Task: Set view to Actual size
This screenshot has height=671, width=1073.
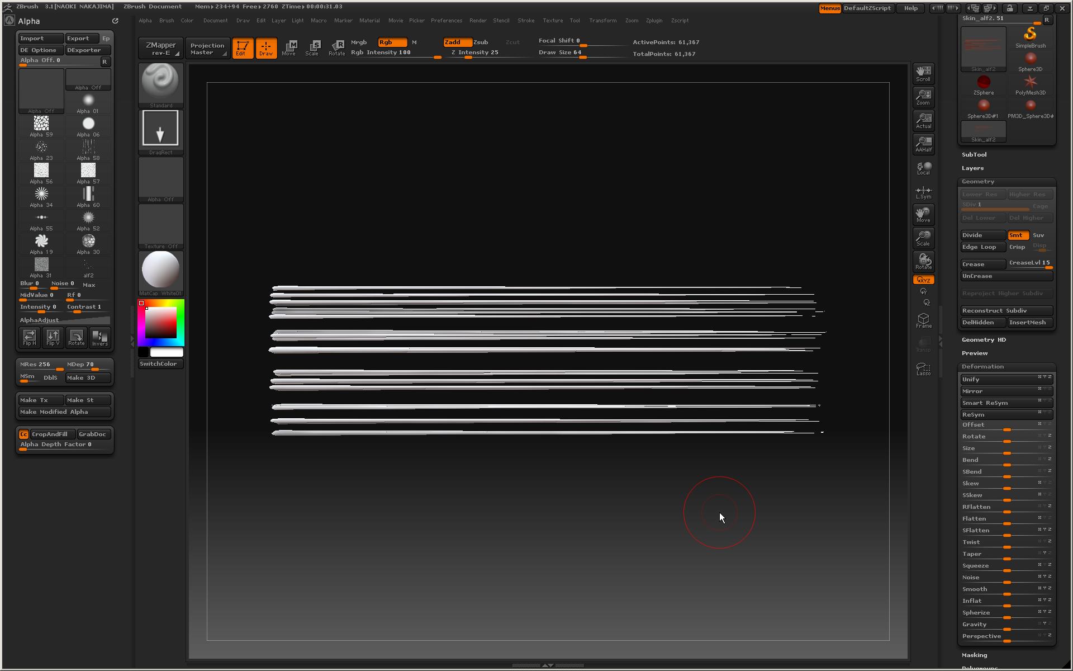Action: pyautogui.click(x=923, y=120)
